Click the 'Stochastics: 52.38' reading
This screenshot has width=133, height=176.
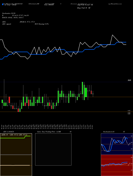tap(9, 13)
